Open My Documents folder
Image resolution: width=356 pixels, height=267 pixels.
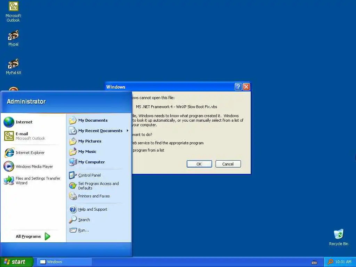pyautogui.click(x=99, y=120)
